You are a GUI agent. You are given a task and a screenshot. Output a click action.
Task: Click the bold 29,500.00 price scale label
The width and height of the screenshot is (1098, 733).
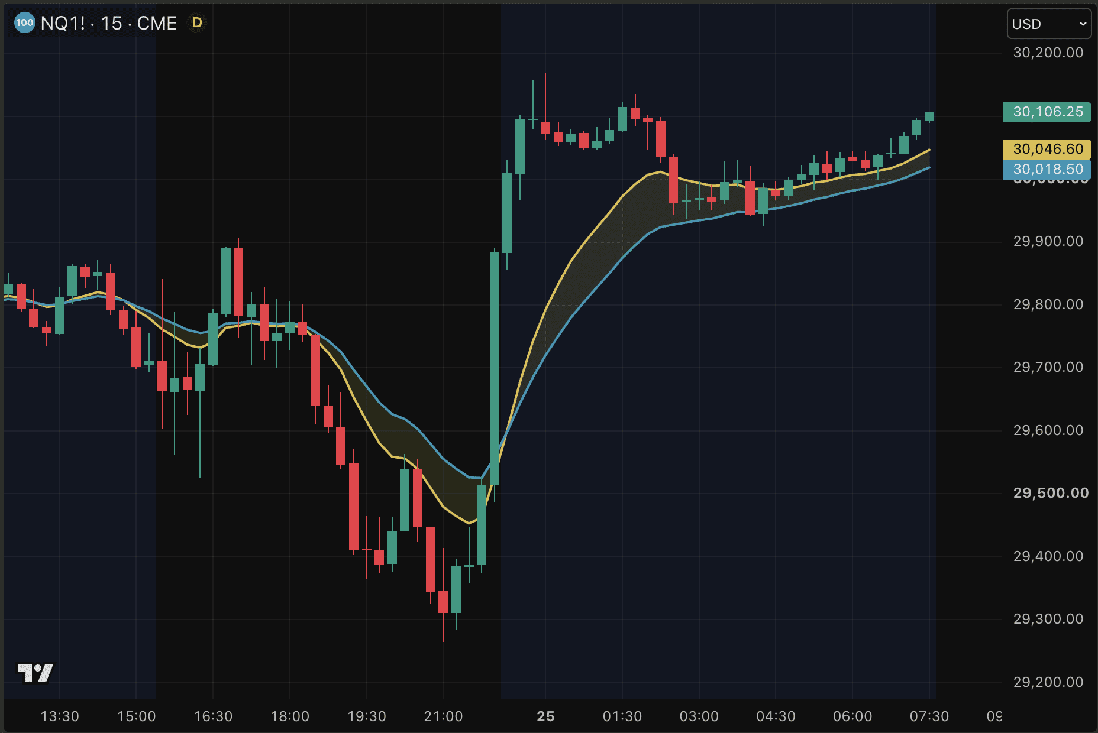click(x=1051, y=493)
